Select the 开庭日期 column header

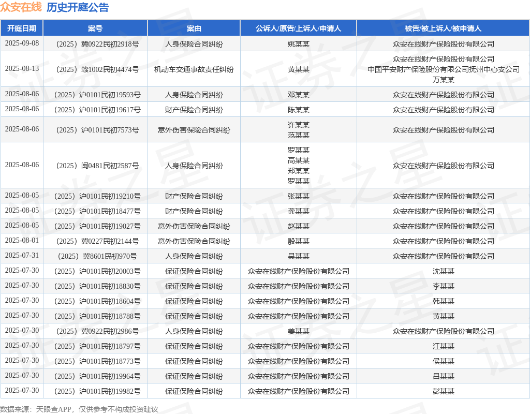22,28
